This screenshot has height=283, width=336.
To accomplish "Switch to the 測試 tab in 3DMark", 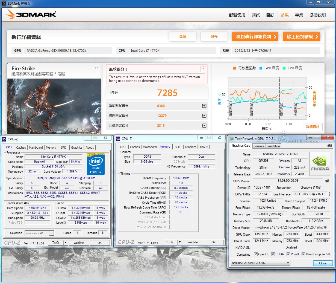I will (x=256, y=15).
